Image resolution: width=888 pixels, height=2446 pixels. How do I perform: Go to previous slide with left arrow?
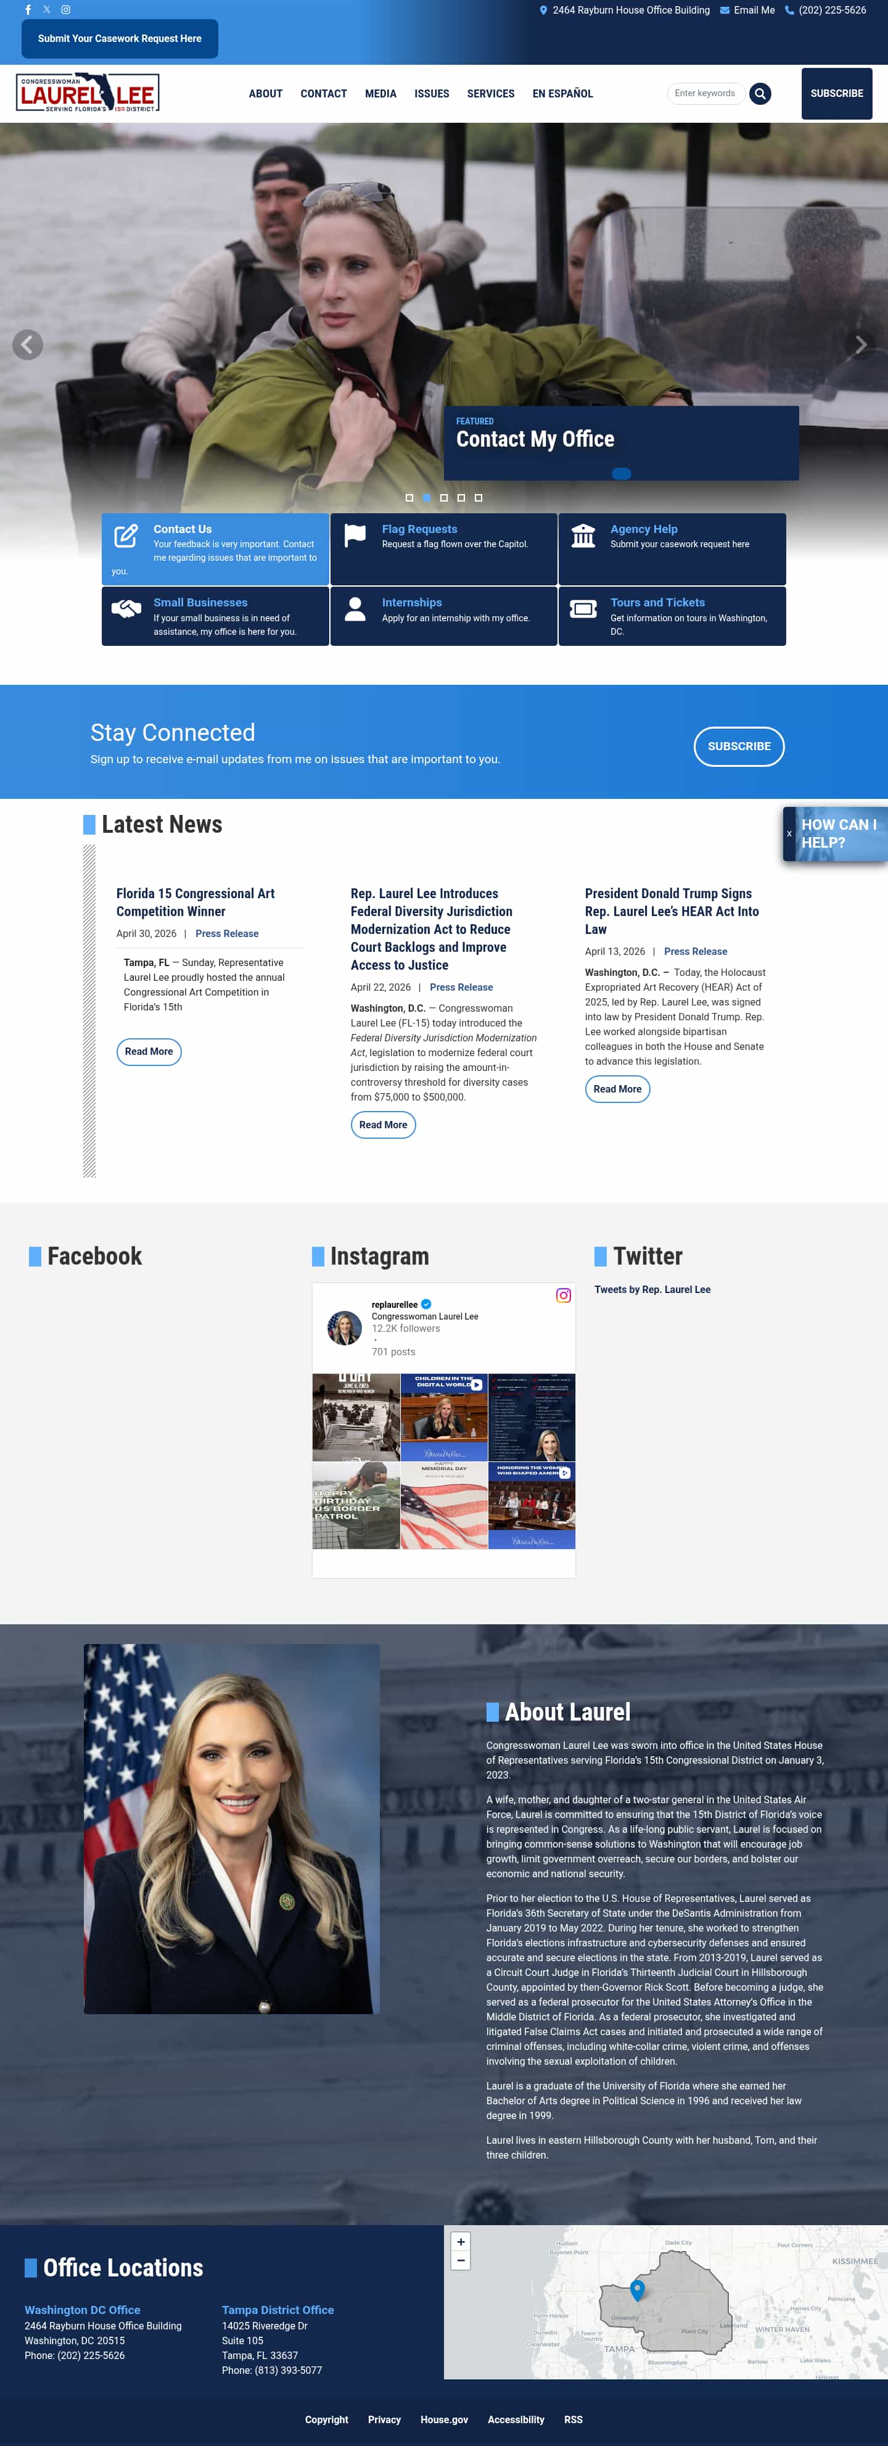(28, 344)
